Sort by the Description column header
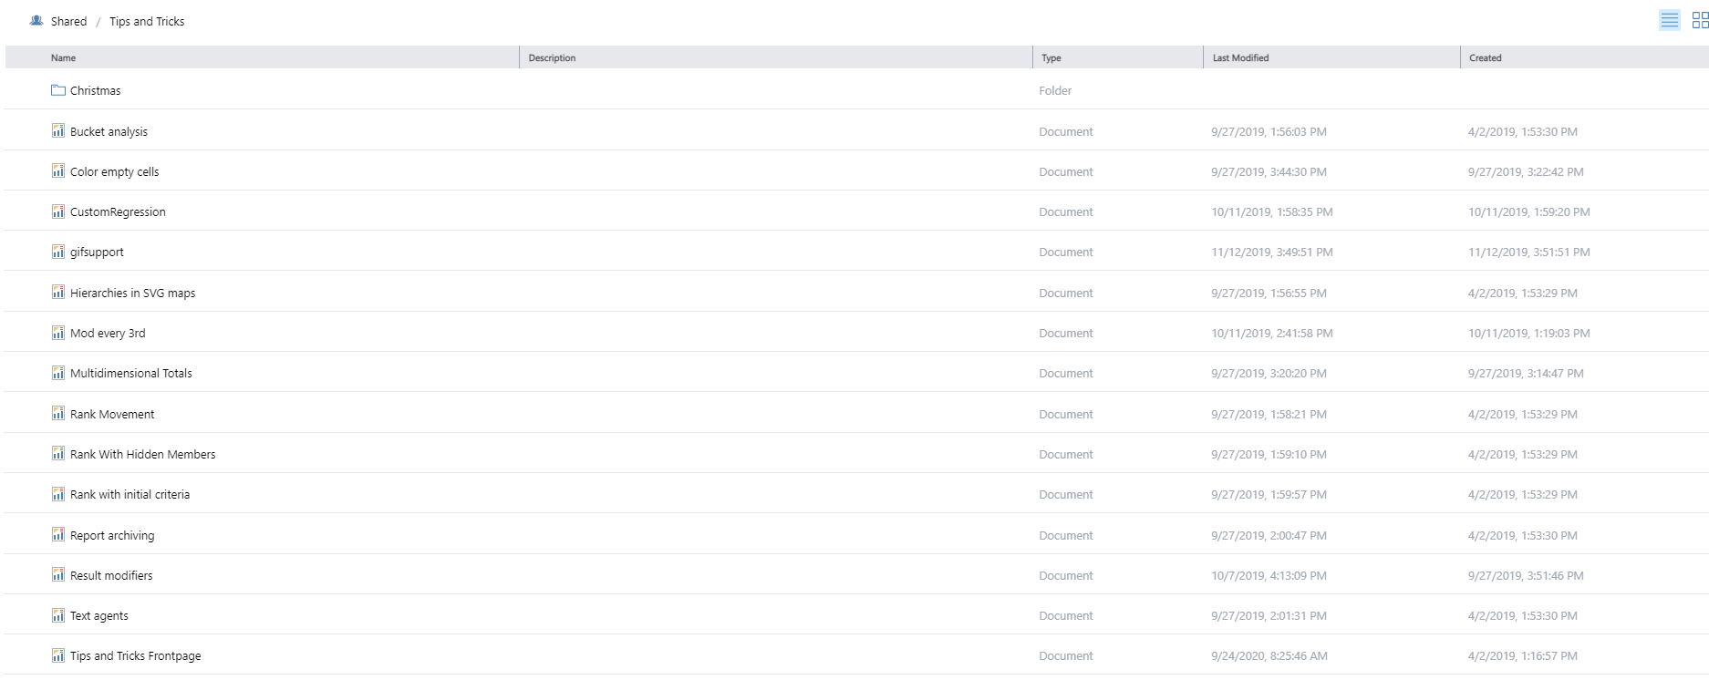Screen dimensions: 1709x680 (x=552, y=57)
